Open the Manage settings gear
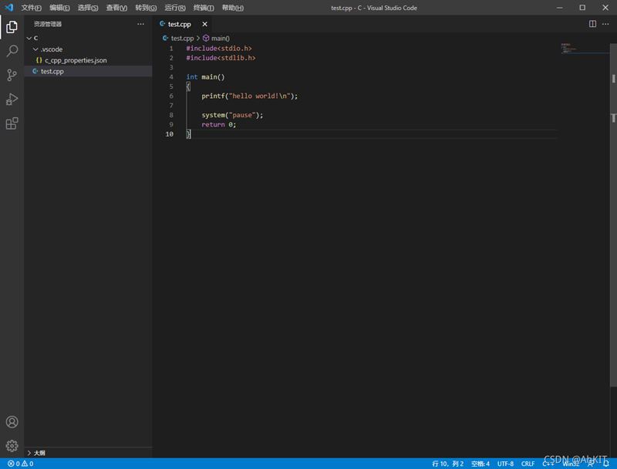The height and width of the screenshot is (469, 617). click(x=12, y=446)
